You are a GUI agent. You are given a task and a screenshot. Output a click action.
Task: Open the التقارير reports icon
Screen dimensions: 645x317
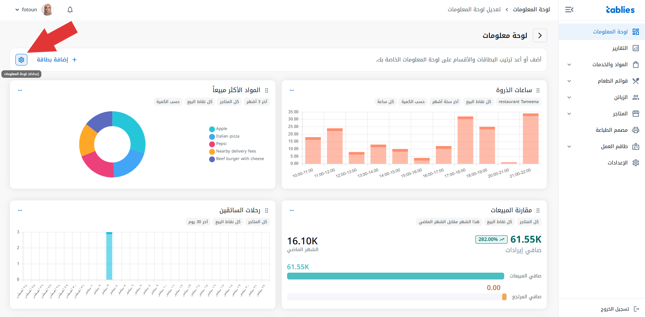click(x=636, y=48)
